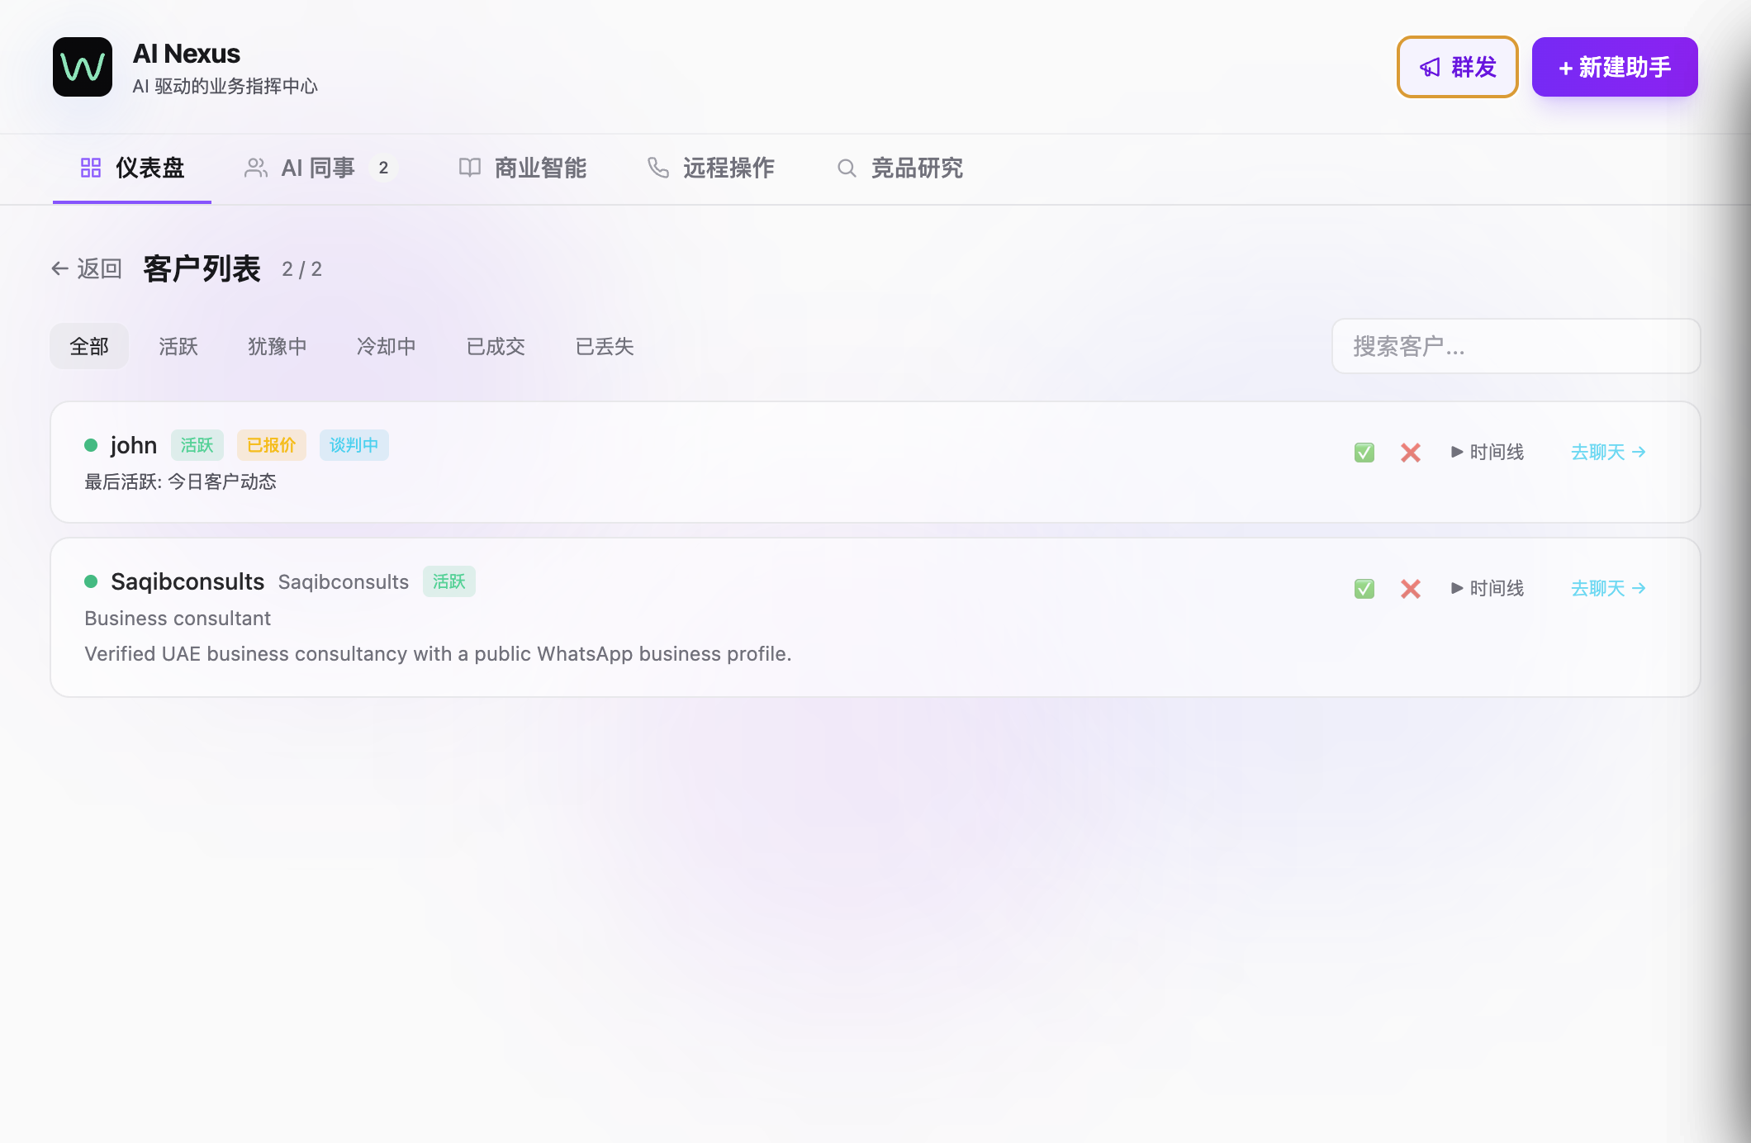Click the 2 / 2 customer count
Image resolution: width=1751 pixels, height=1143 pixels.
point(302,269)
